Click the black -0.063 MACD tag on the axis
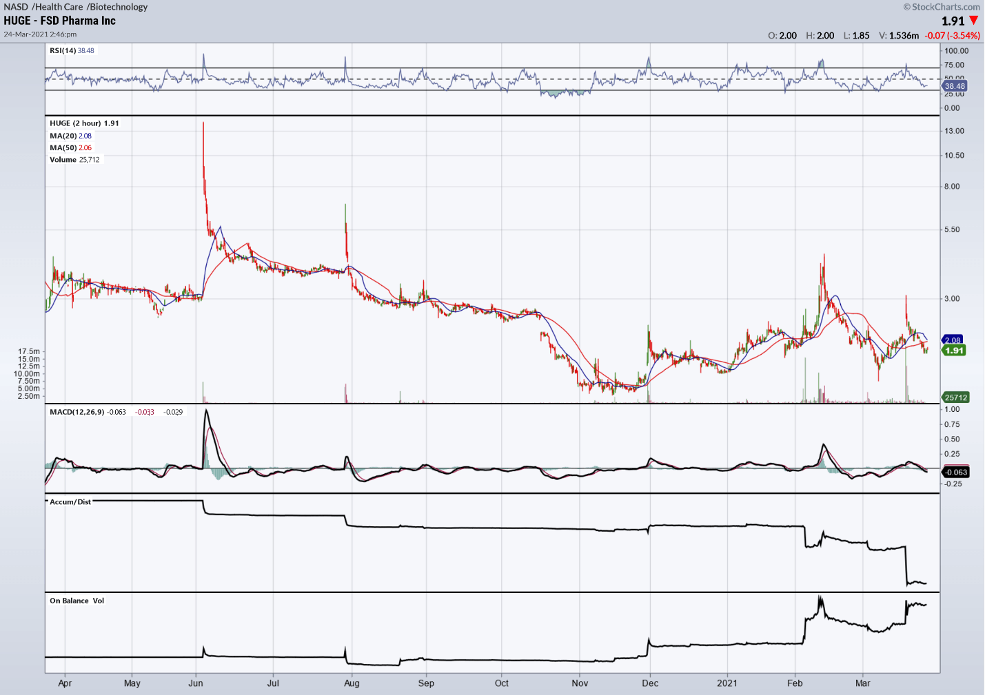Screen dimensions: 985x695 956,473
